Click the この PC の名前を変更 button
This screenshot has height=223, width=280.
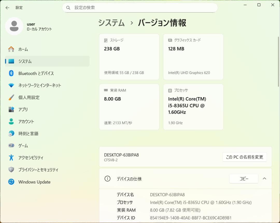pos(244,157)
